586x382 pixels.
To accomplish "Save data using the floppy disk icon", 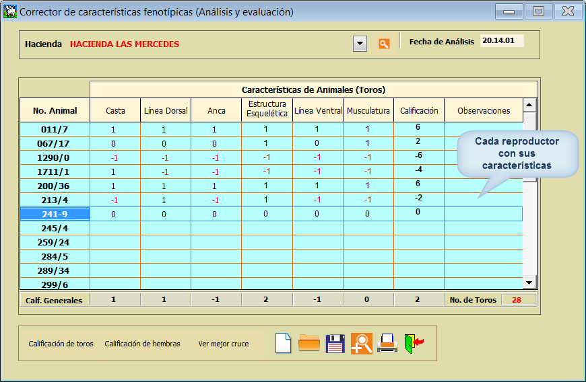I will (x=335, y=343).
